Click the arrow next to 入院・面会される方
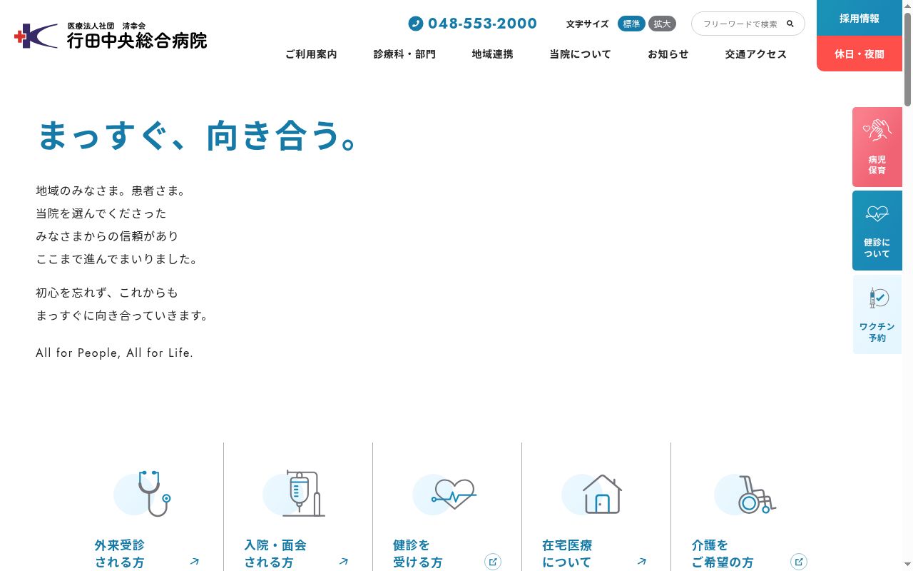The height and width of the screenshot is (571, 913). (344, 562)
